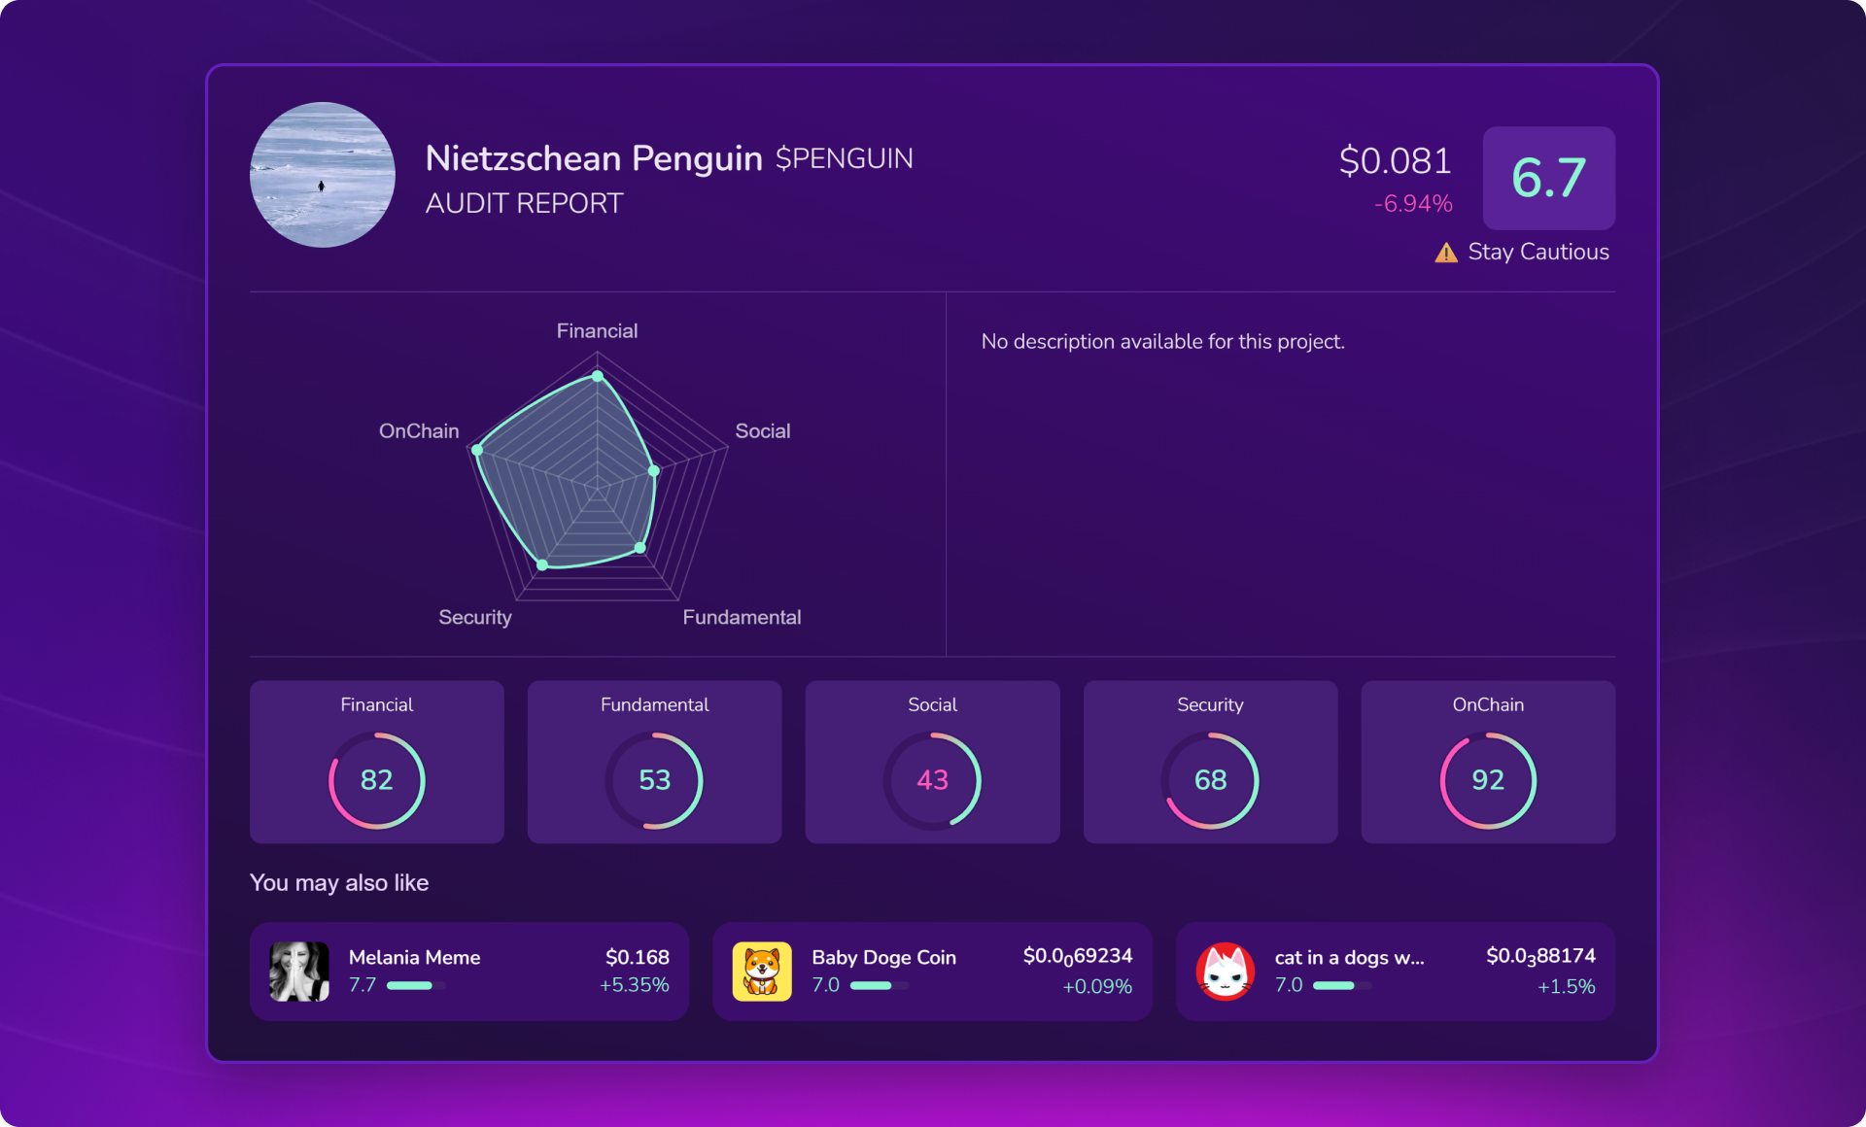Click the Stay Cautious warning triangle icon
Viewport: 1866px width, 1127px height.
click(1446, 254)
